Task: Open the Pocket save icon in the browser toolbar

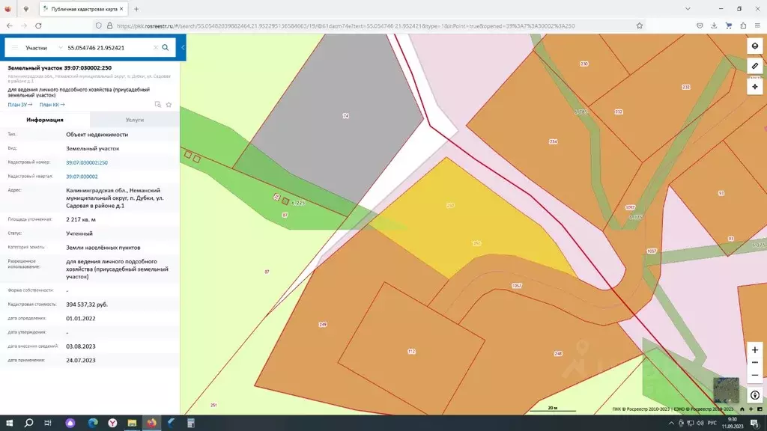Action: pyautogui.click(x=700, y=25)
